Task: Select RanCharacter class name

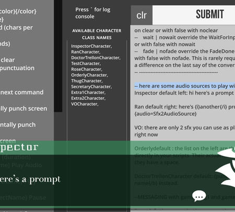Action: [86, 52]
